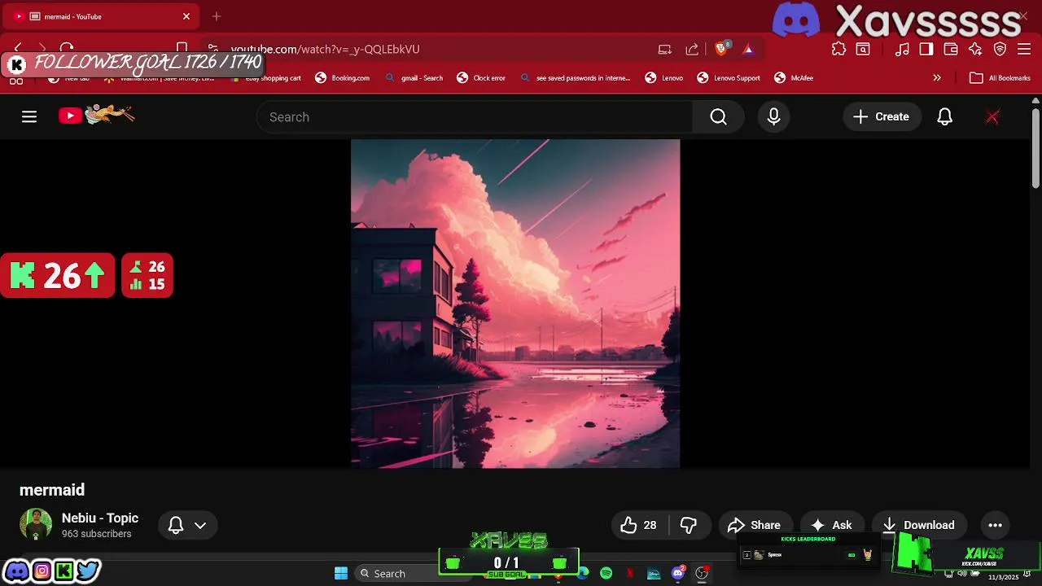The width and height of the screenshot is (1042, 586).
Task: Open Brave Wallet icon
Action: [x=951, y=49]
